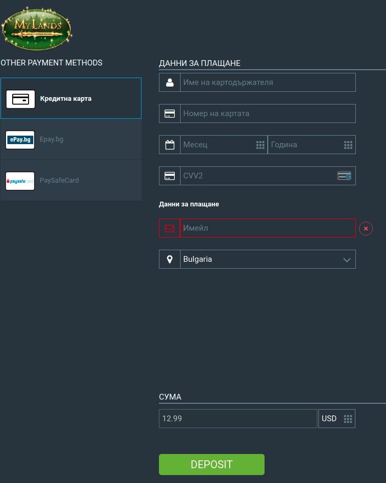Click the location pin icon
The width and height of the screenshot is (386, 483).
tap(170, 259)
